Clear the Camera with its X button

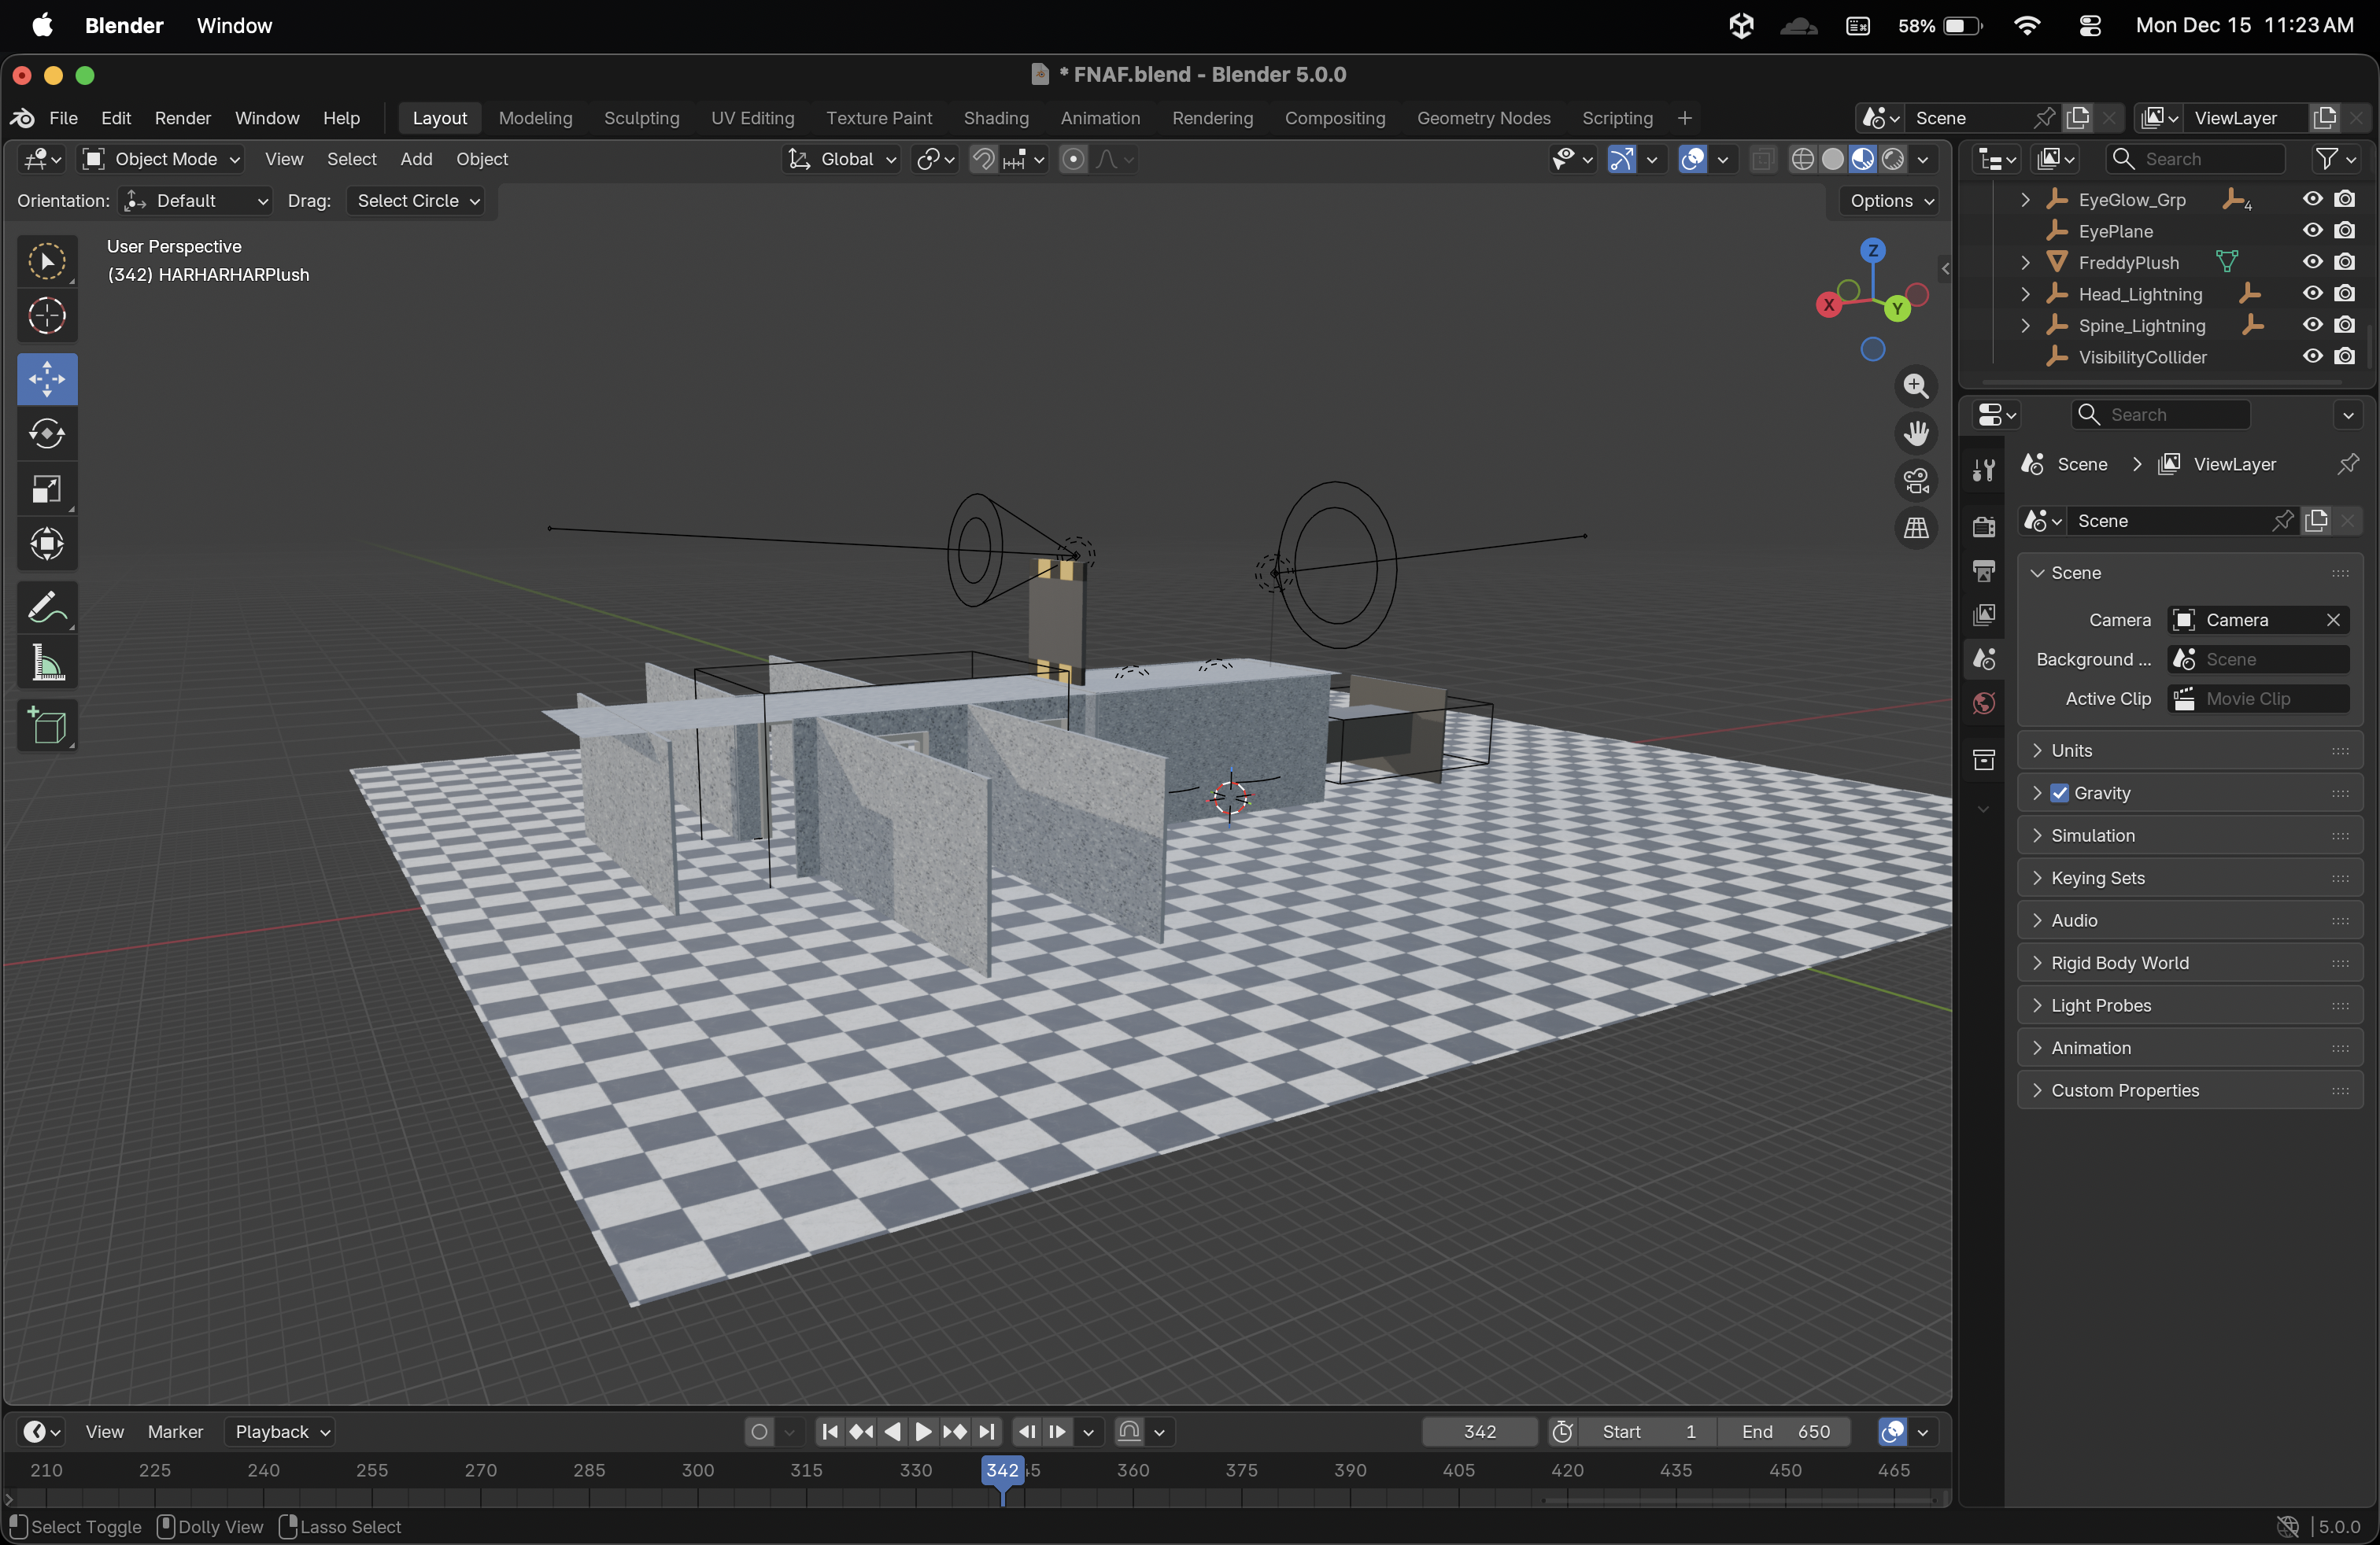pos(2333,620)
